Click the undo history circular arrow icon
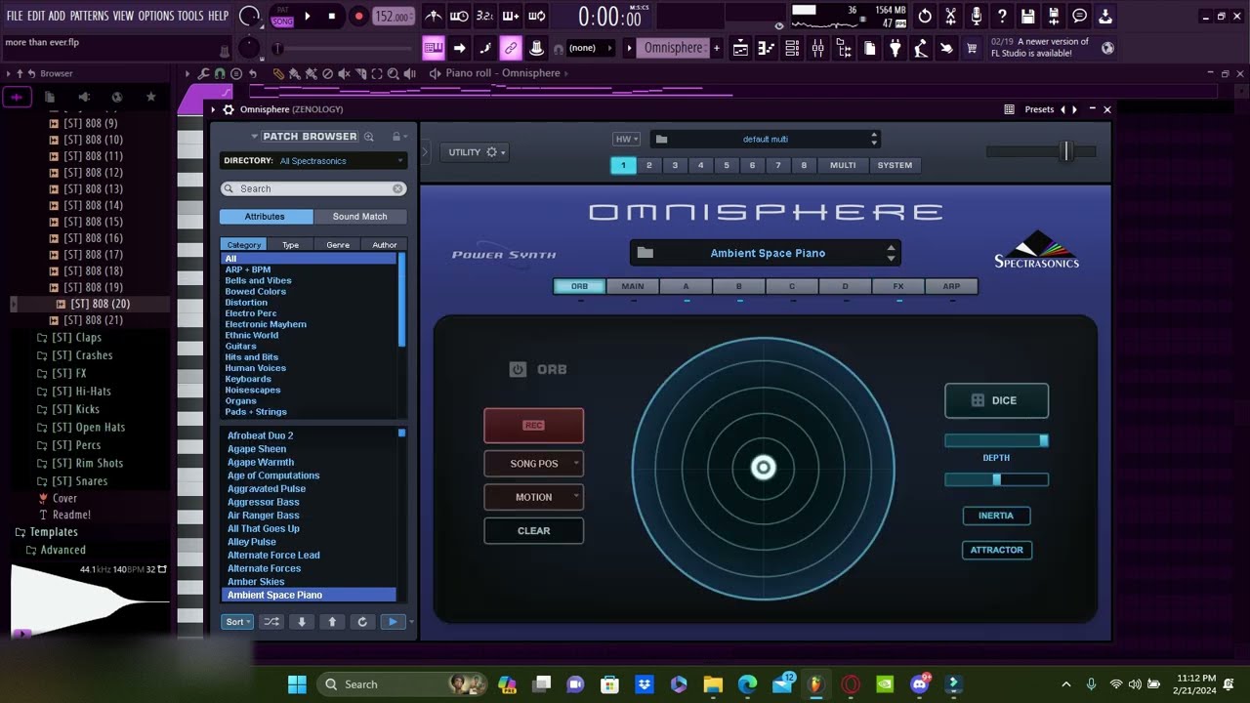 coord(925,16)
